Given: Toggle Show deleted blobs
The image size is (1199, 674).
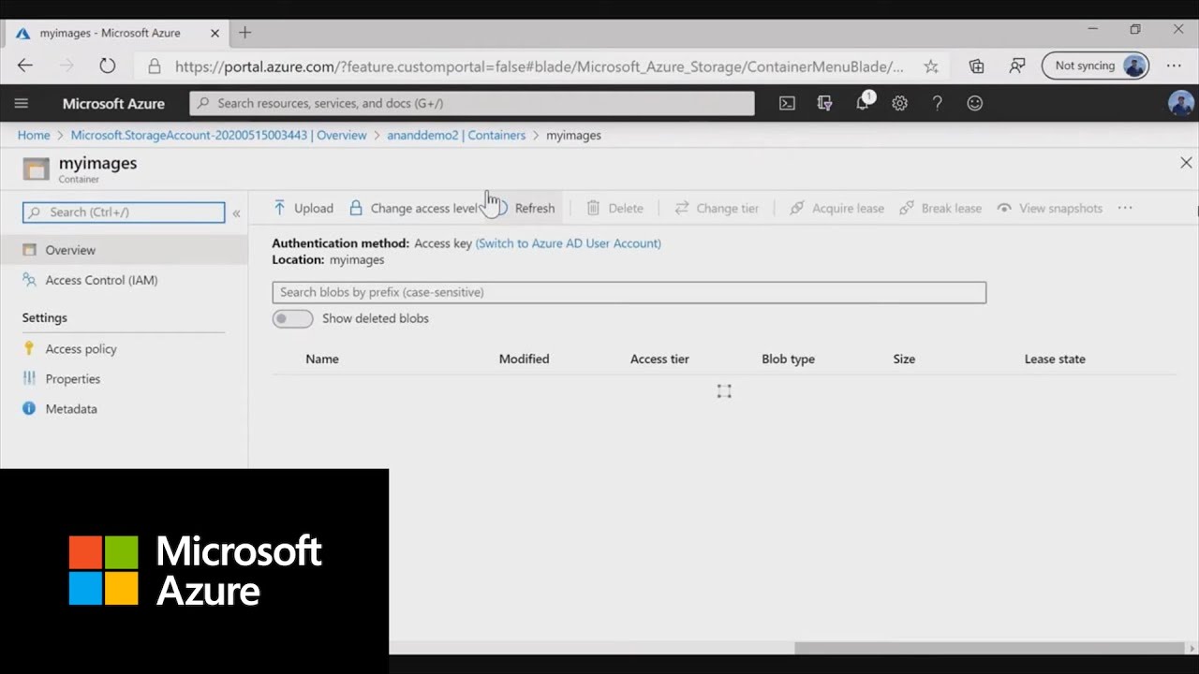Looking at the screenshot, I should click(292, 319).
